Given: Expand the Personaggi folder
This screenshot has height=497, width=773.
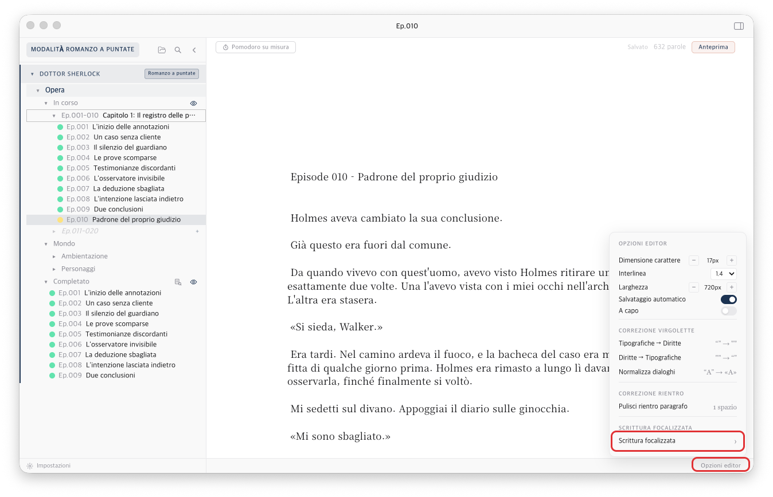Looking at the screenshot, I should click(54, 269).
